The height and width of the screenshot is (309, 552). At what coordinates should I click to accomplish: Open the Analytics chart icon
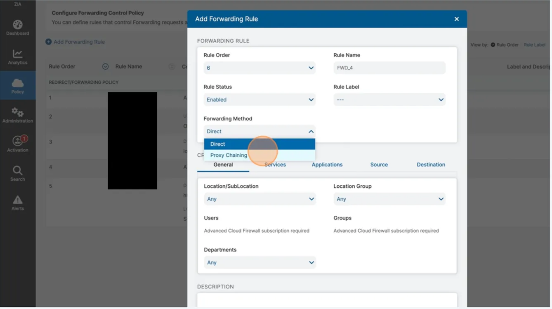coord(17,54)
